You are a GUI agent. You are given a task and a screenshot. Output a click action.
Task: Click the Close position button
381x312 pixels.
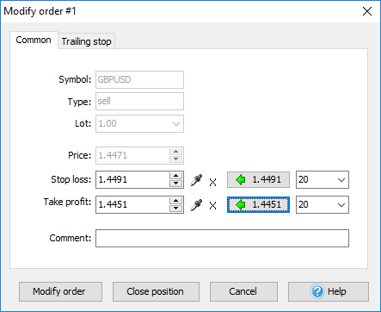[x=156, y=291]
